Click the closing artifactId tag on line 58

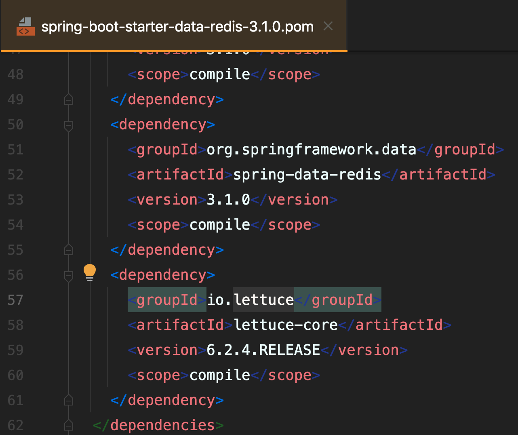coord(395,325)
